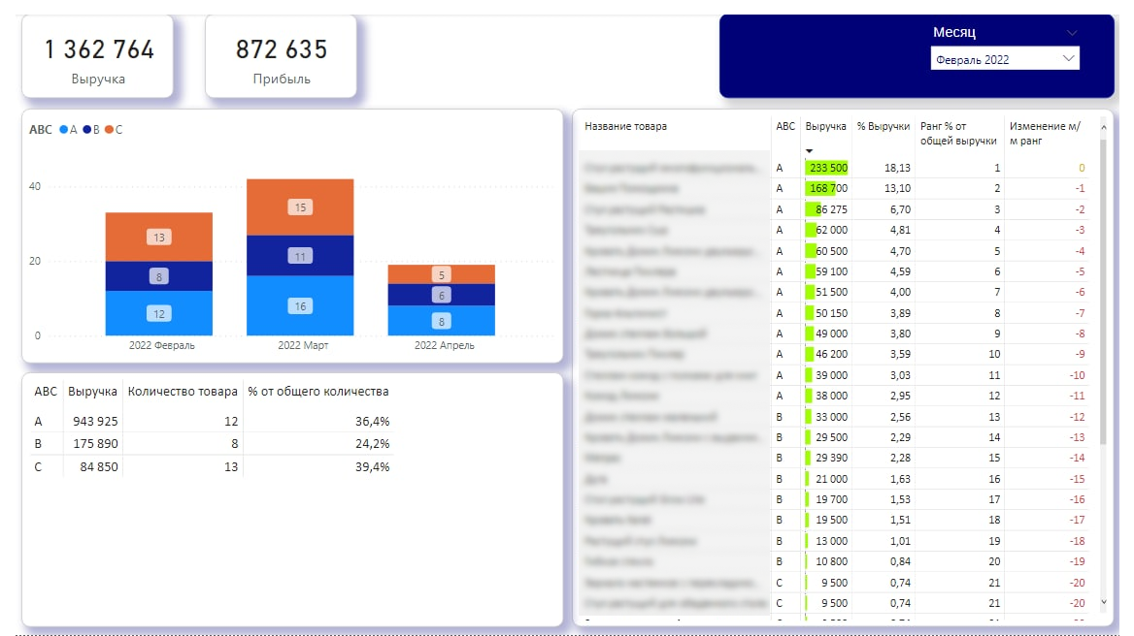Open the Февраль 2022 month dropdown
Image resolution: width=1134 pixels, height=636 pixels.
[1005, 59]
